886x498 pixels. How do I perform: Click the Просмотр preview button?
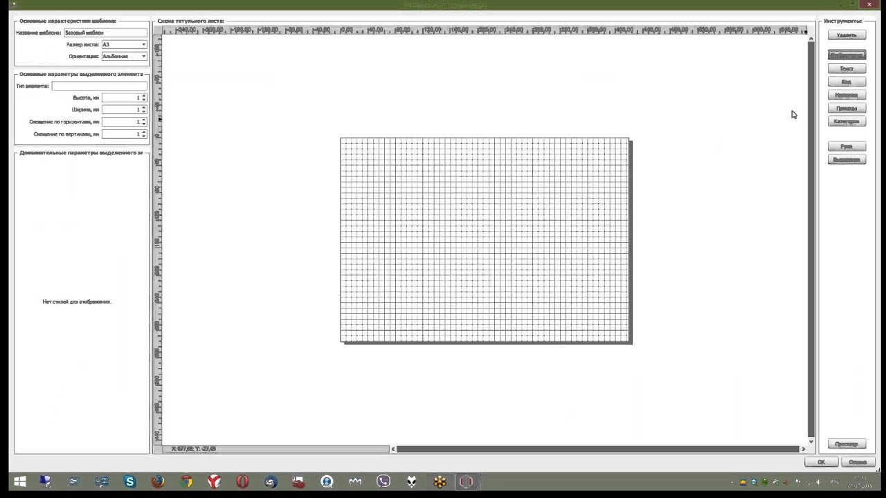click(x=847, y=444)
